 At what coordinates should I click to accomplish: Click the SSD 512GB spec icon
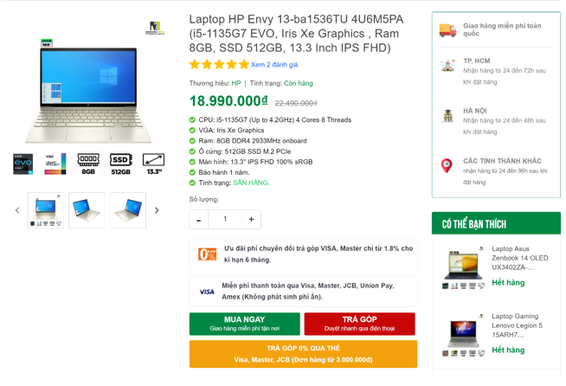pyautogui.click(x=120, y=164)
